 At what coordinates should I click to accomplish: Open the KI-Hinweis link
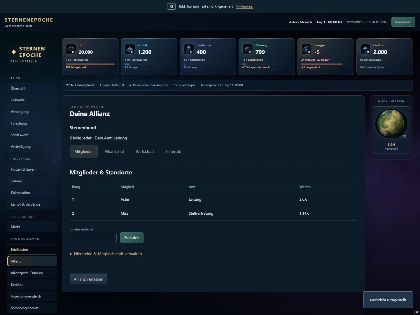244,6
